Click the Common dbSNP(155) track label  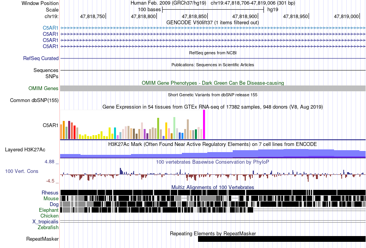click(x=34, y=101)
